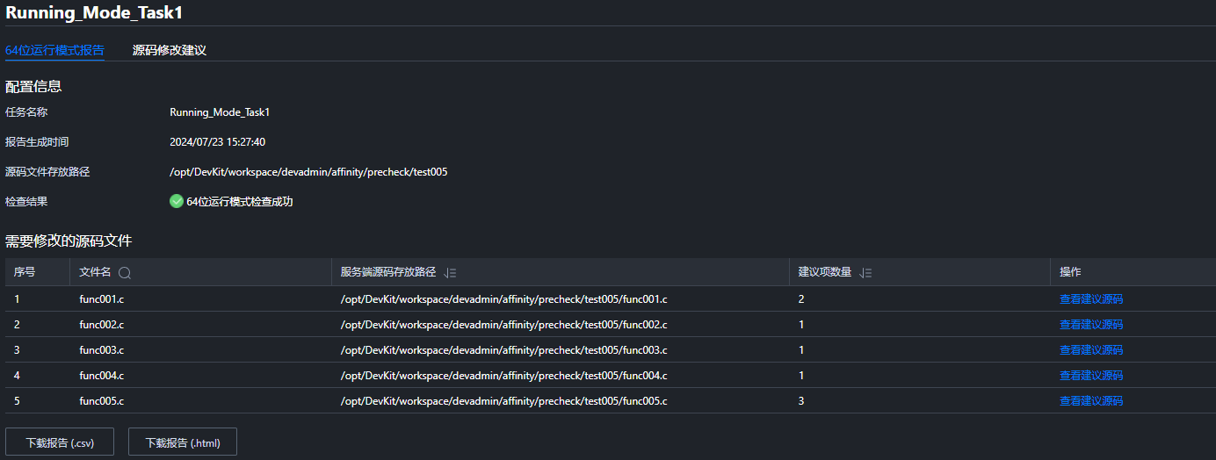Switch to 源码修改建议 tab
The width and height of the screenshot is (1216, 460).
pyautogui.click(x=170, y=50)
